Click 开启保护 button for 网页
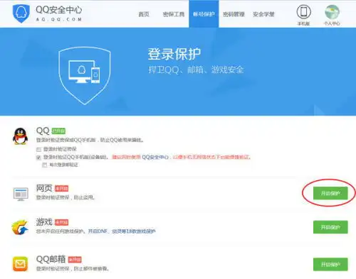 coord(330,193)
